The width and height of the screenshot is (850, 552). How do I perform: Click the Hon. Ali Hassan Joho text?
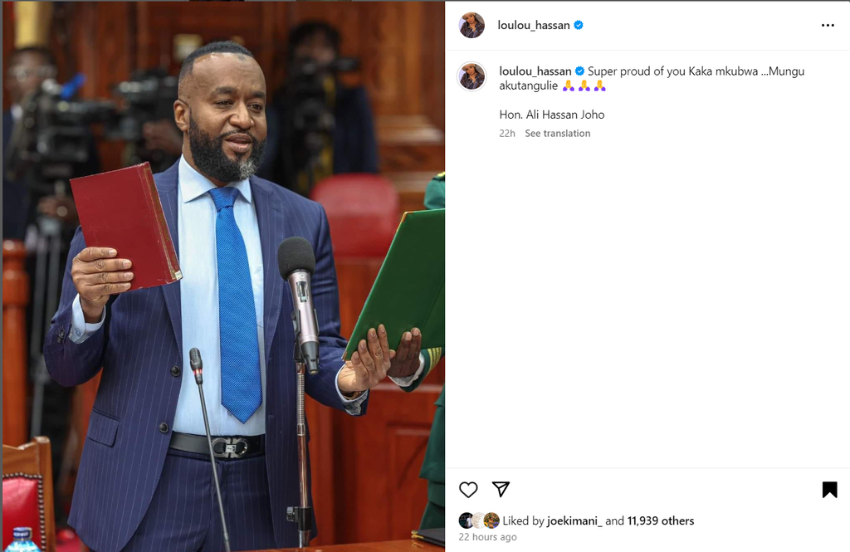pyautogui.click(x=552, y=115)
